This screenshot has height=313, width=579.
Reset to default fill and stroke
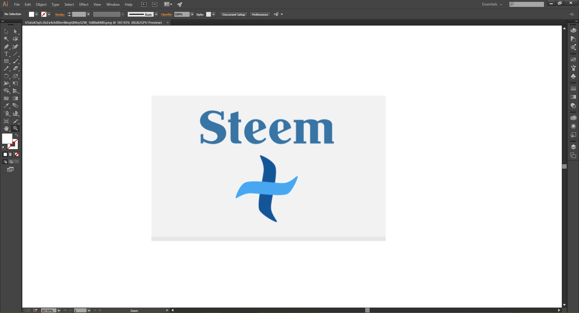click(x=4, y=148)
